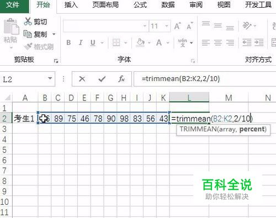276x218 pixels.
Task: Click the cell with value 89
Action: (x=58, y=118)
